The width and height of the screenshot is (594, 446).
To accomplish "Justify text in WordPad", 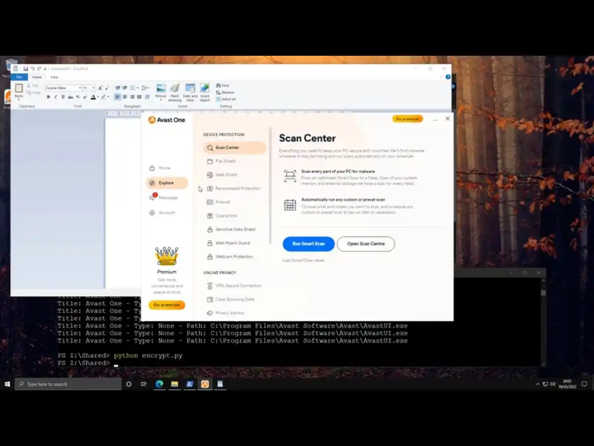I will tap(139, 97).
